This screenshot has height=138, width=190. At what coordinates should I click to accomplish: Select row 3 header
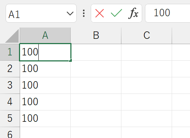click(x=10, y=85)
